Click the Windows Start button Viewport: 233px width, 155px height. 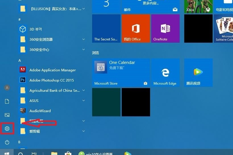tap(7, 153)
